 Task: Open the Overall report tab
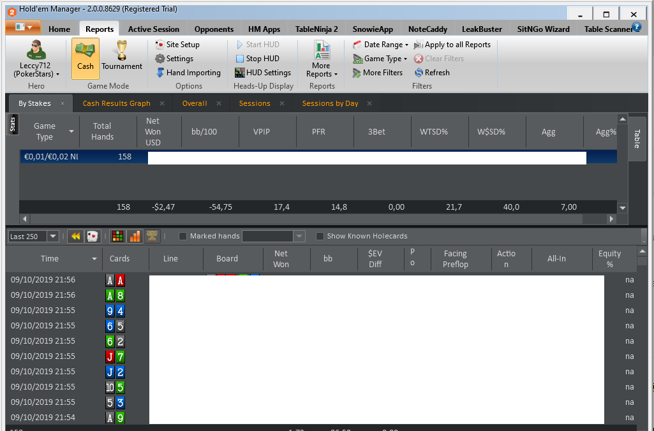(x=195, y=103)
